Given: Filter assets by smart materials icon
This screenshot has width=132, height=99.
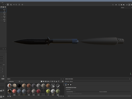Looking at the screenshot, I should click(x=44, y=81).
